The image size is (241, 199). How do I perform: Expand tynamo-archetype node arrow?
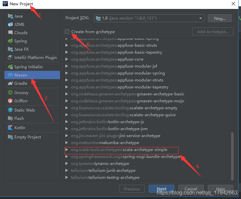[67, 164]
